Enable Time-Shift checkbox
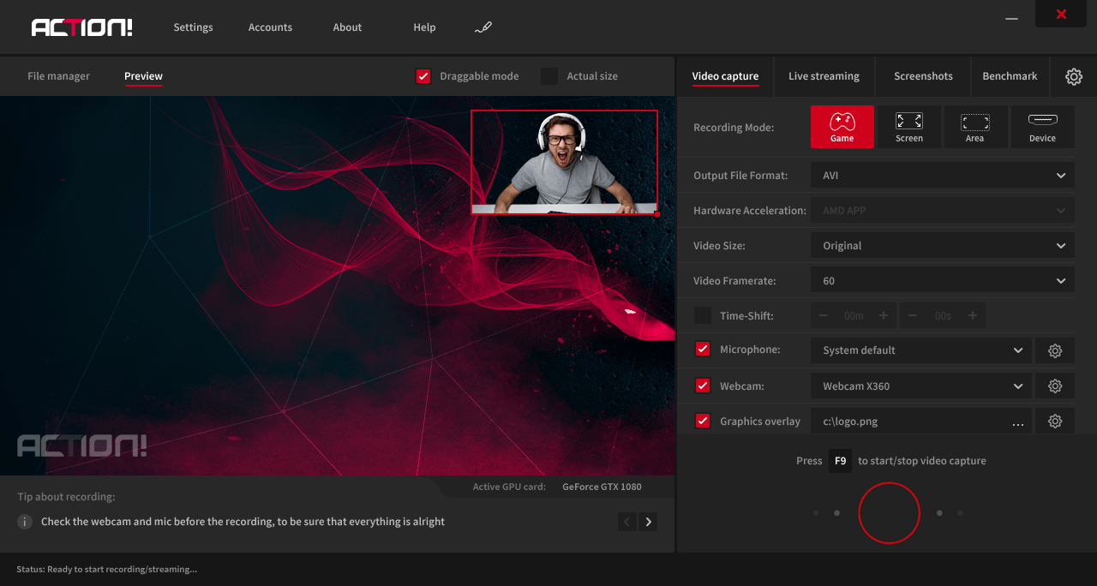1097x586 pixels. pos(703,315)
